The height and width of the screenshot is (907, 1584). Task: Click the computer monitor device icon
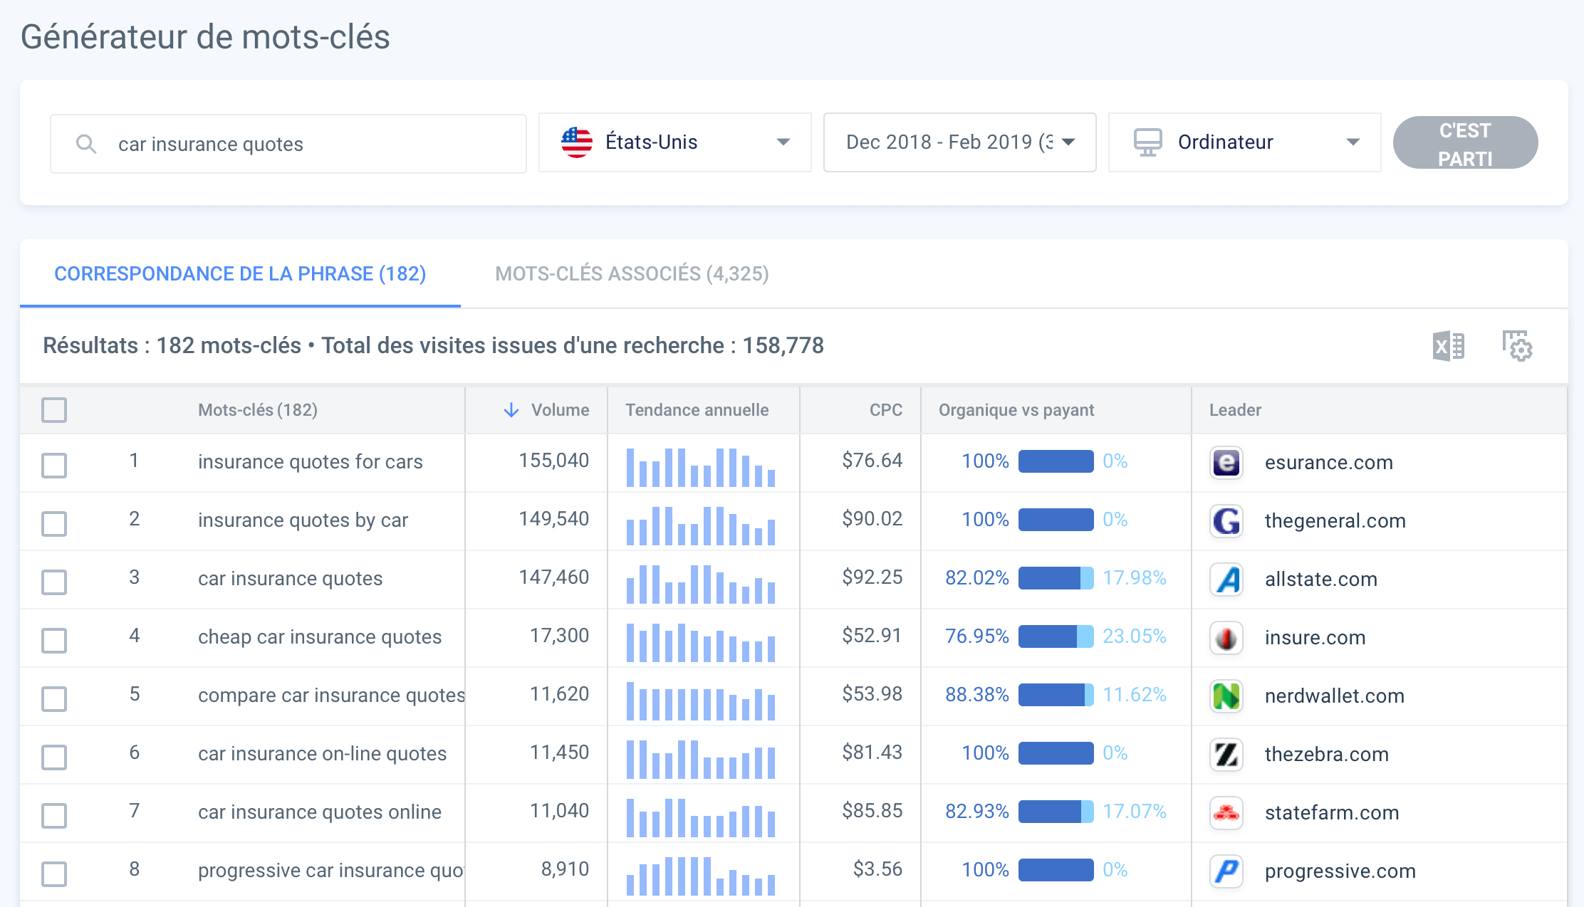1148,142
